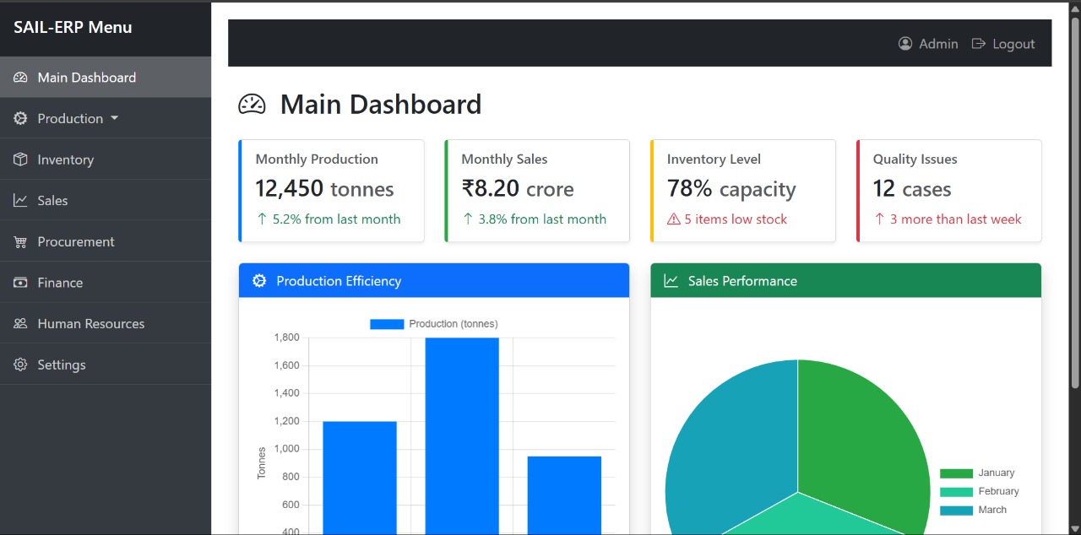Open the Human Resources menu item
The height and width of the screenshot is (535, 1081).
tap(106, 323)
